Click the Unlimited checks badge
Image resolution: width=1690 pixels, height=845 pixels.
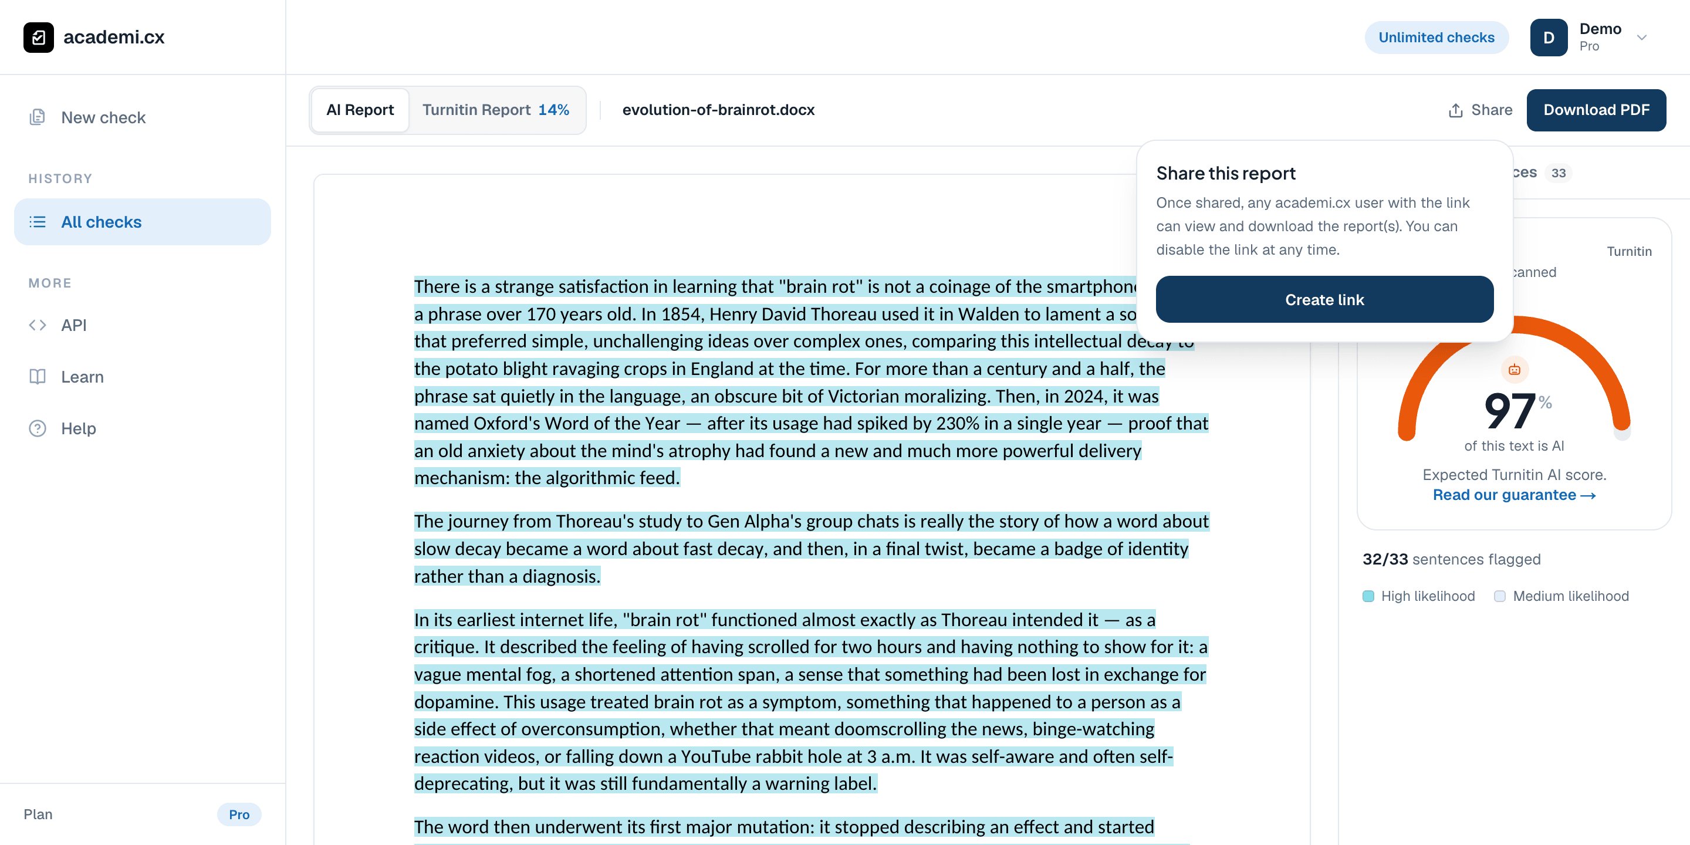tap(1436, 38)
